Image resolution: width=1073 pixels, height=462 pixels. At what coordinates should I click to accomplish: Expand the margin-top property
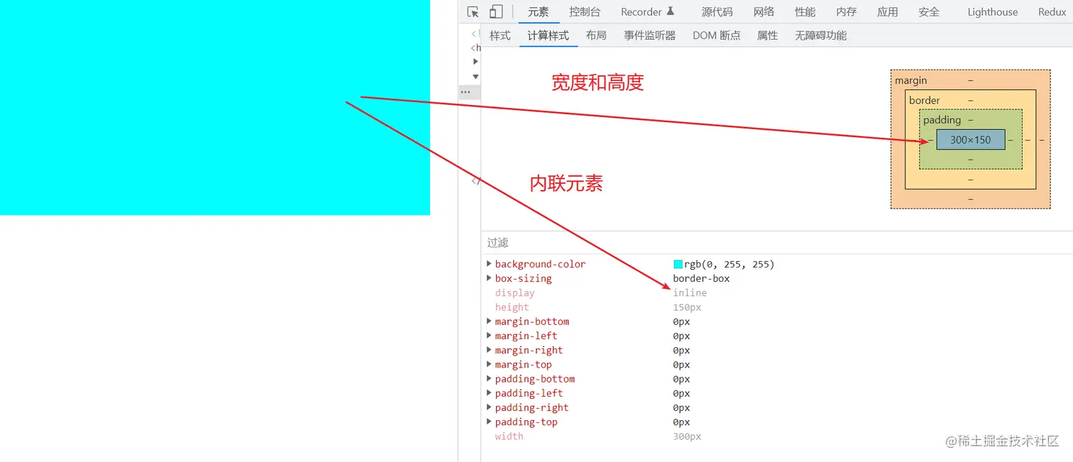click(x=489, y=364)
